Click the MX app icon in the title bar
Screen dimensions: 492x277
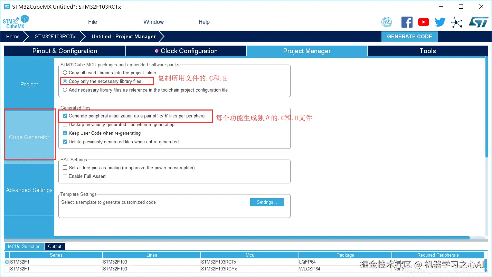(7, 7)
